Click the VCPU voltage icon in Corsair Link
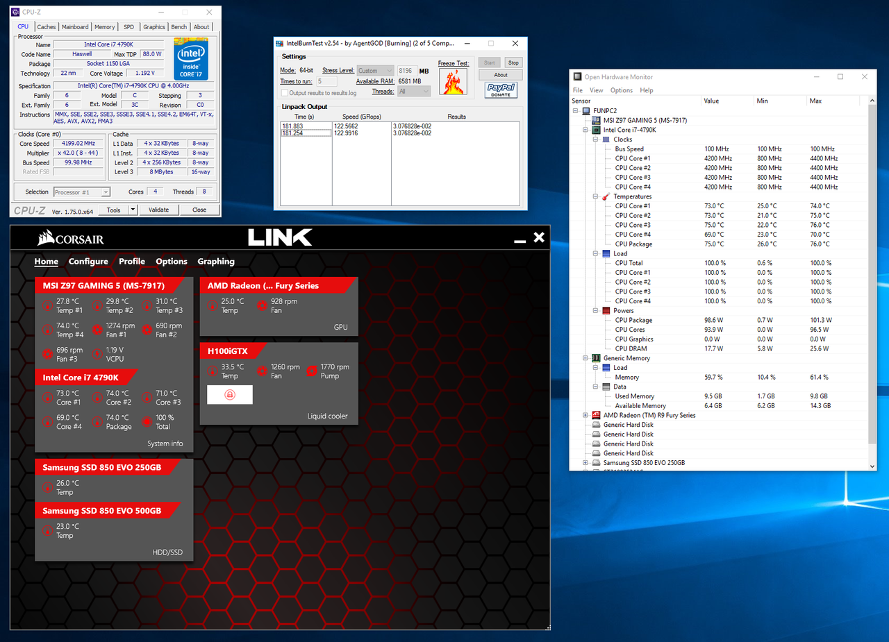The image size is (889, 642). (97, 354)
